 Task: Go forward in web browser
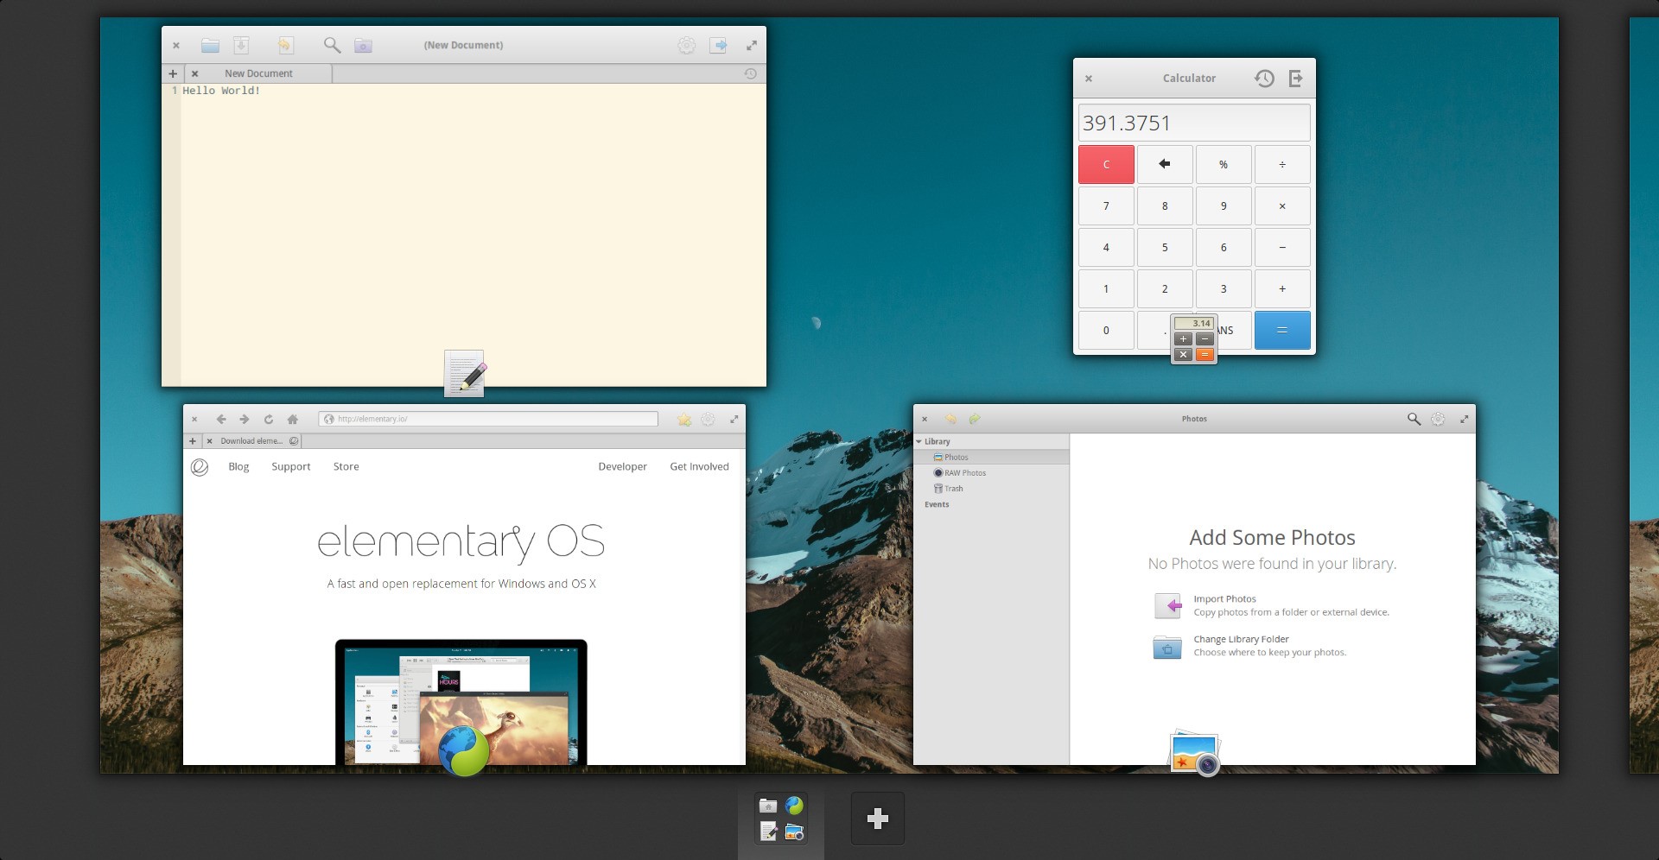coord(245,420)
